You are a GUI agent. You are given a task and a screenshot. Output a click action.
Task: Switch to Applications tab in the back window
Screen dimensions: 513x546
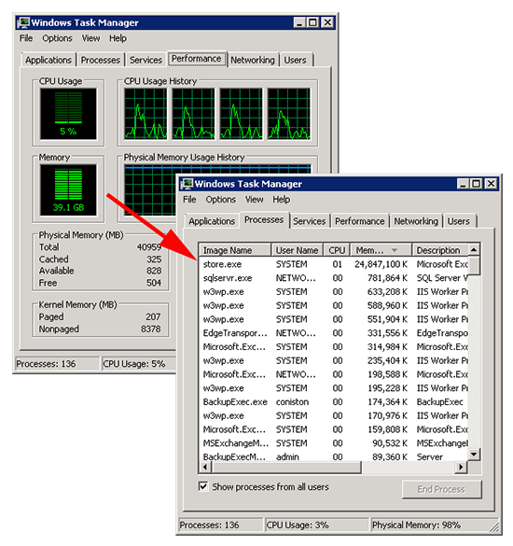49,61
